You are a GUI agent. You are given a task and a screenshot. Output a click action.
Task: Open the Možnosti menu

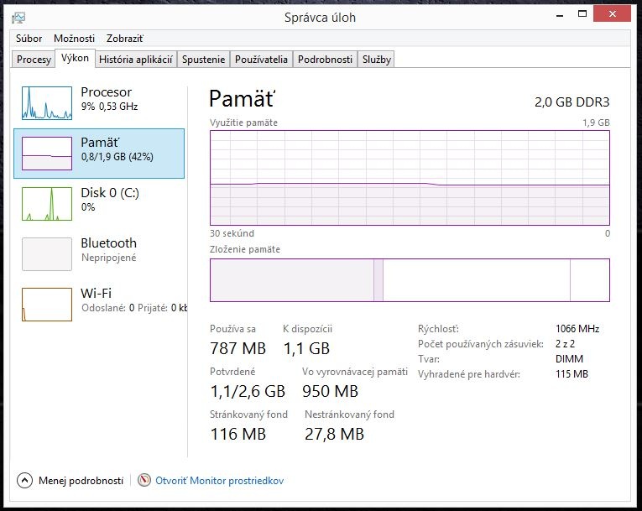point(74,39)
